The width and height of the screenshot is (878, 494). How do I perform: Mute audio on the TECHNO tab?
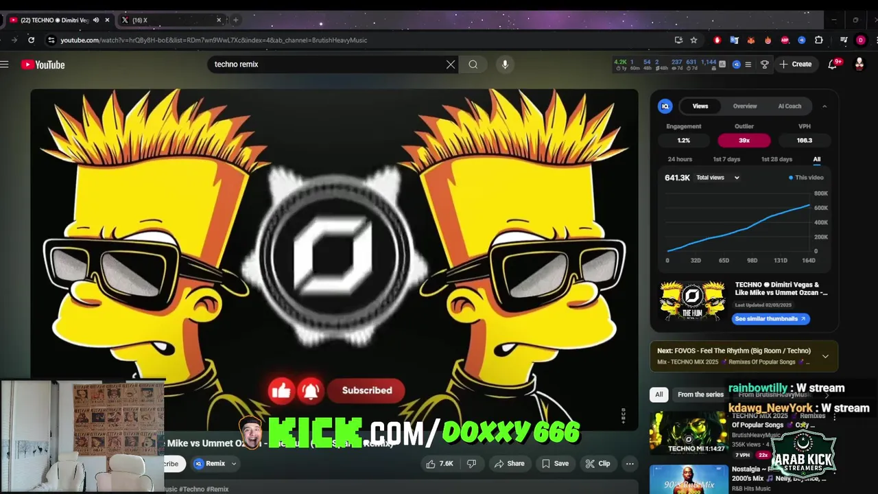coord(96,20)
